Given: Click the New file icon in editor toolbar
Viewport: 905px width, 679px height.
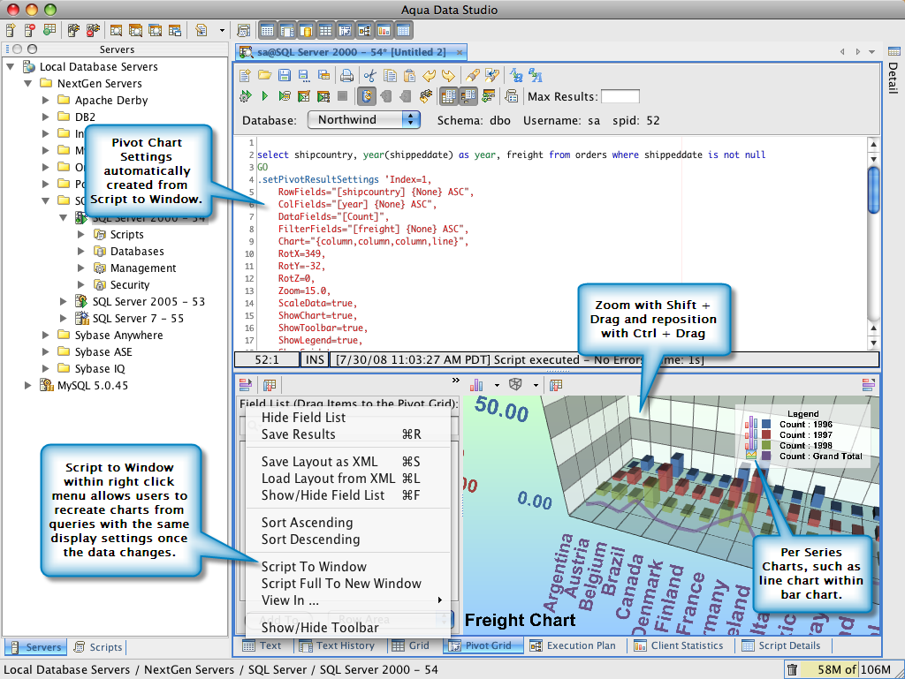Looking at the screenshot, I should (x=246, y=75).
